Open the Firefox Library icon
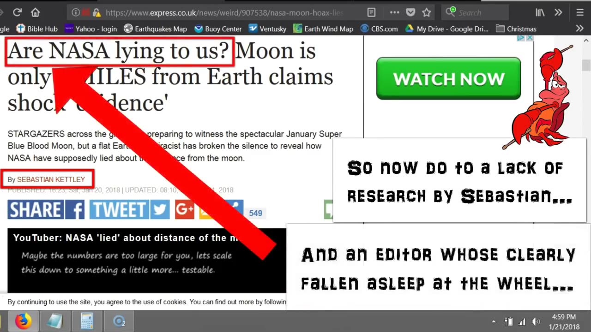The height and width of the screenshot is (332, 591). tap(540, 12)
